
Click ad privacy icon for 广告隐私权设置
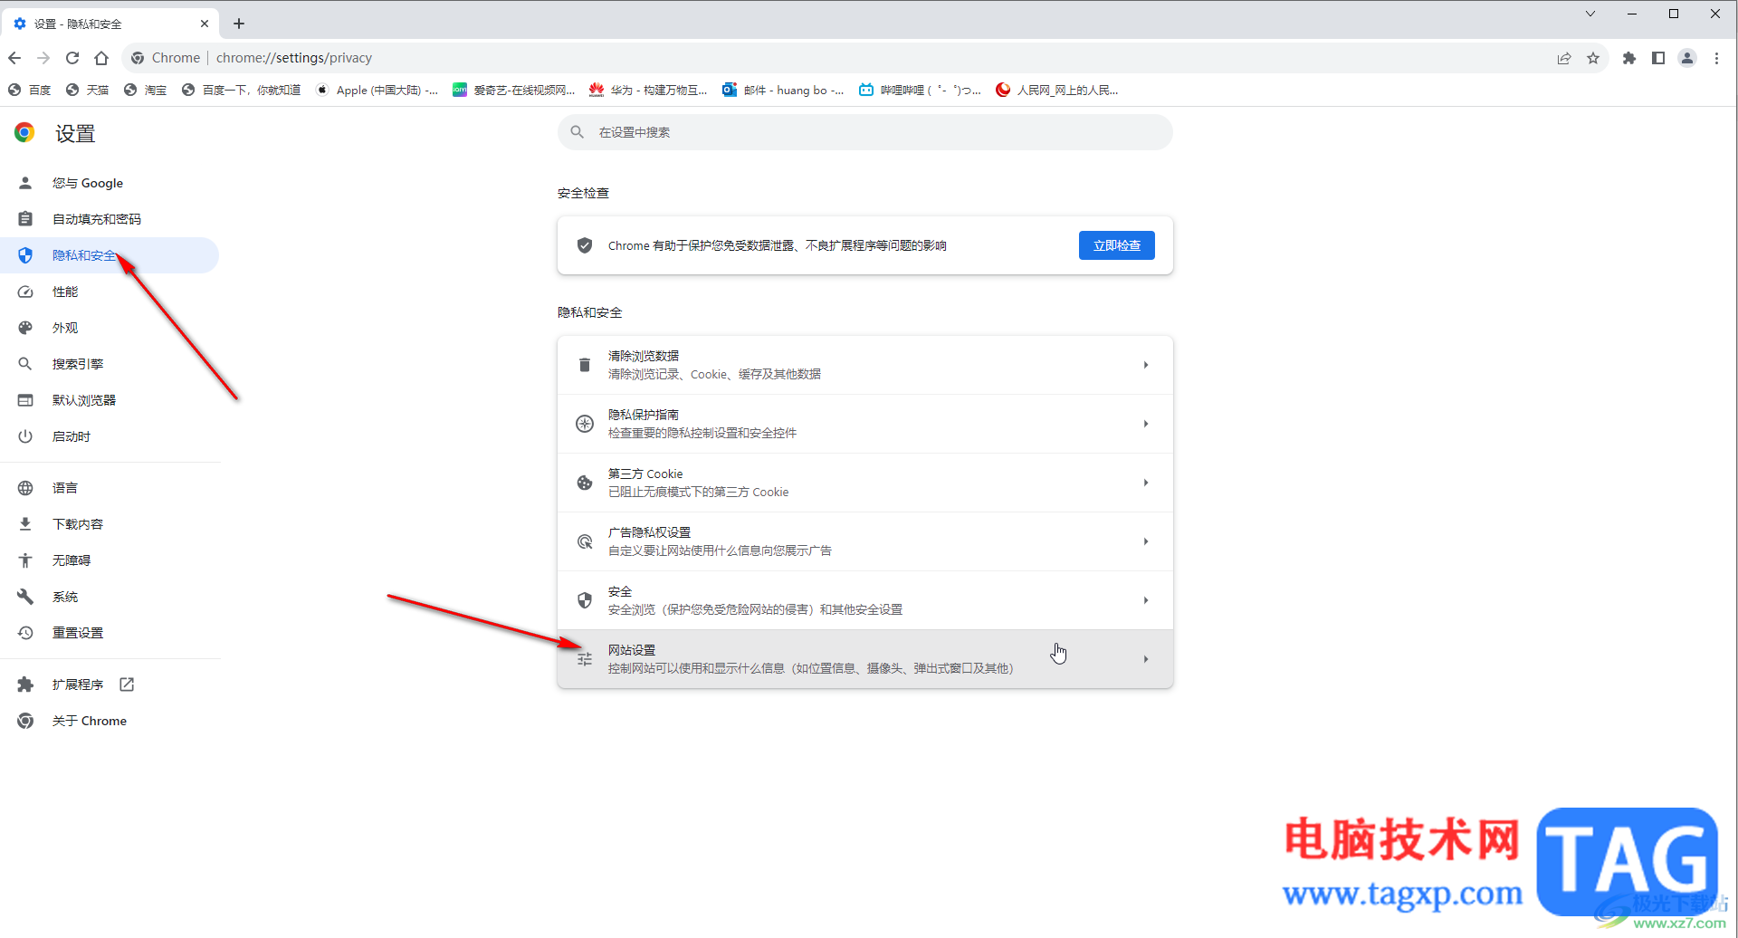click(585, 541)
